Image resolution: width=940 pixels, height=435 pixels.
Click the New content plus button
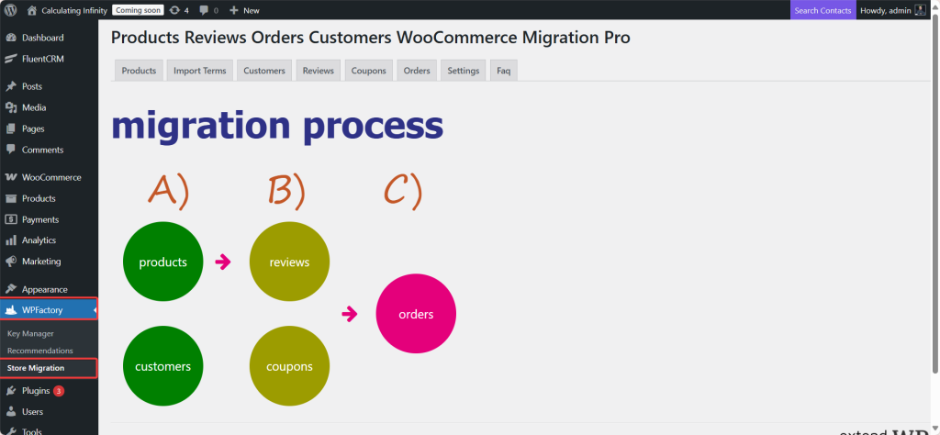244,10
